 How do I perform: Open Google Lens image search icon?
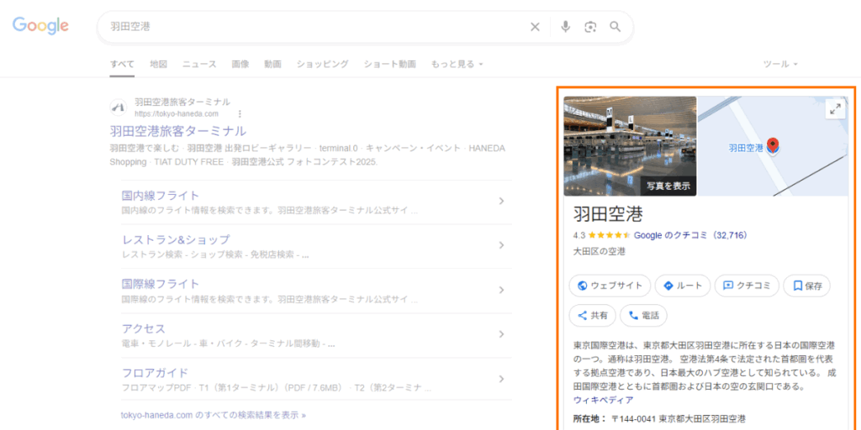(590, 27)
